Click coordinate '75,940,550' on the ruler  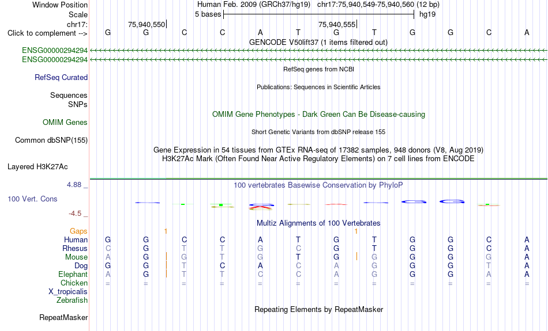pyautogui.click(x=147, y=24)
